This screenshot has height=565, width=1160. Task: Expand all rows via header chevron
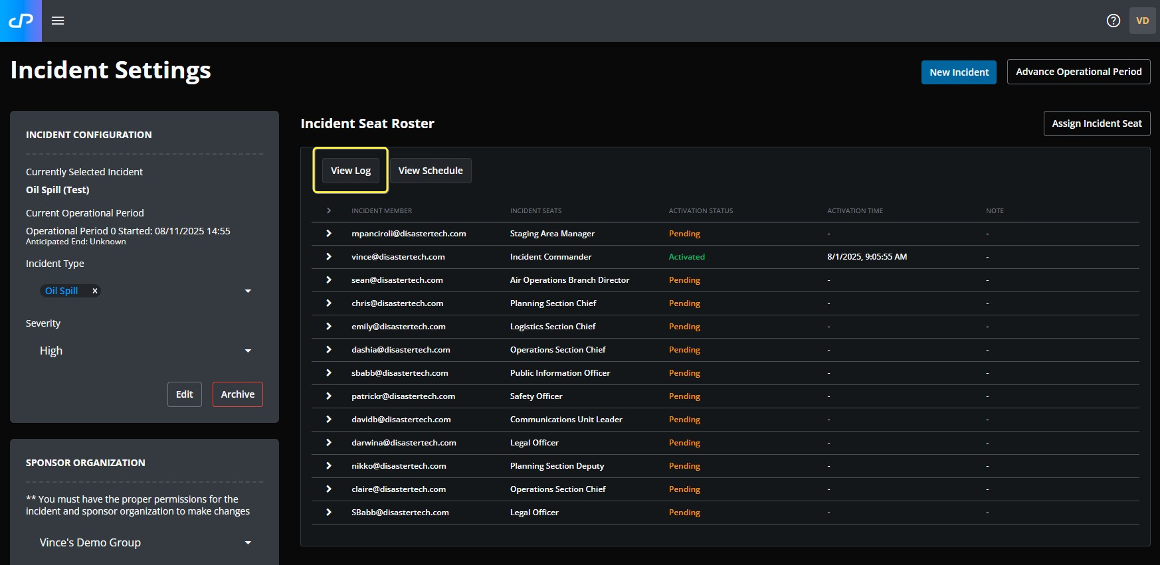328,210
